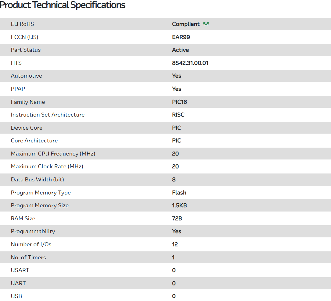Select the Instruction Set Architecture label

48,115
